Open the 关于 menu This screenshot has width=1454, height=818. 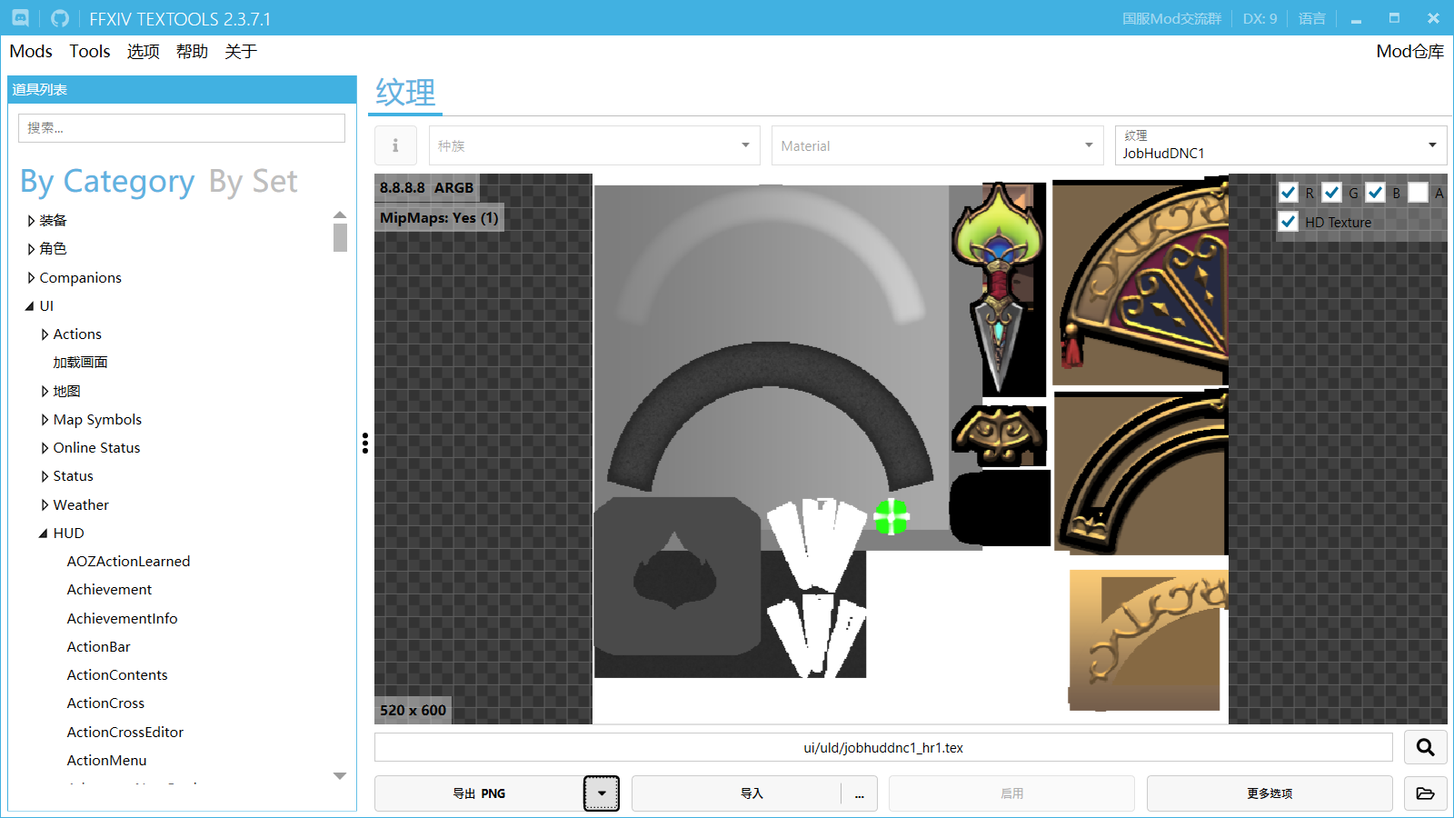click(x=241, y=51)
